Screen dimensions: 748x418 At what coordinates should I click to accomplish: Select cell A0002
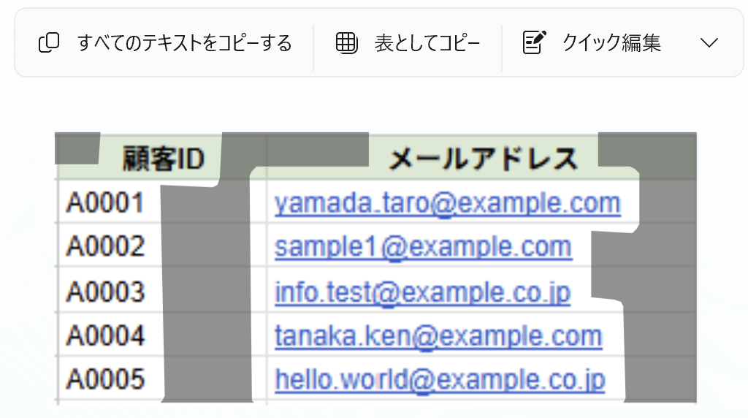coord(105,246)
